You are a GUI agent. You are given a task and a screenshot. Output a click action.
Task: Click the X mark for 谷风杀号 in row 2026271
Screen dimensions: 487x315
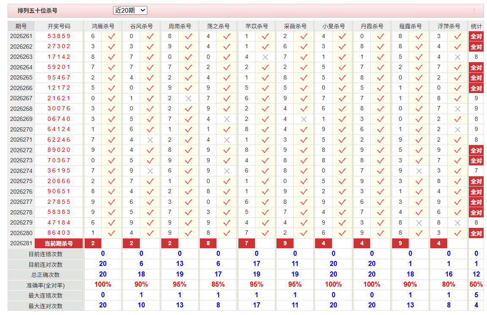click(x=150, y=140)
